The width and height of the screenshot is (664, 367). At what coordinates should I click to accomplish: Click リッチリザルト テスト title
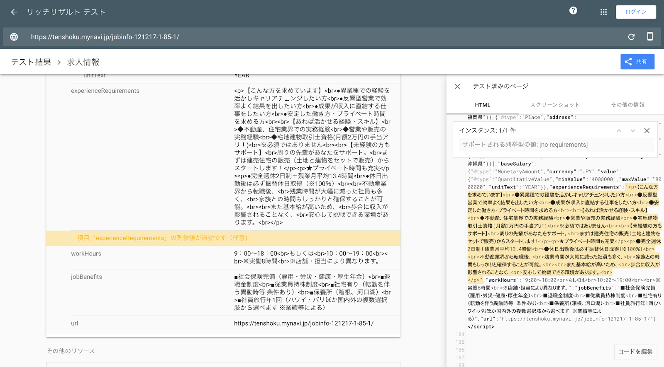(x=66, y=12)
